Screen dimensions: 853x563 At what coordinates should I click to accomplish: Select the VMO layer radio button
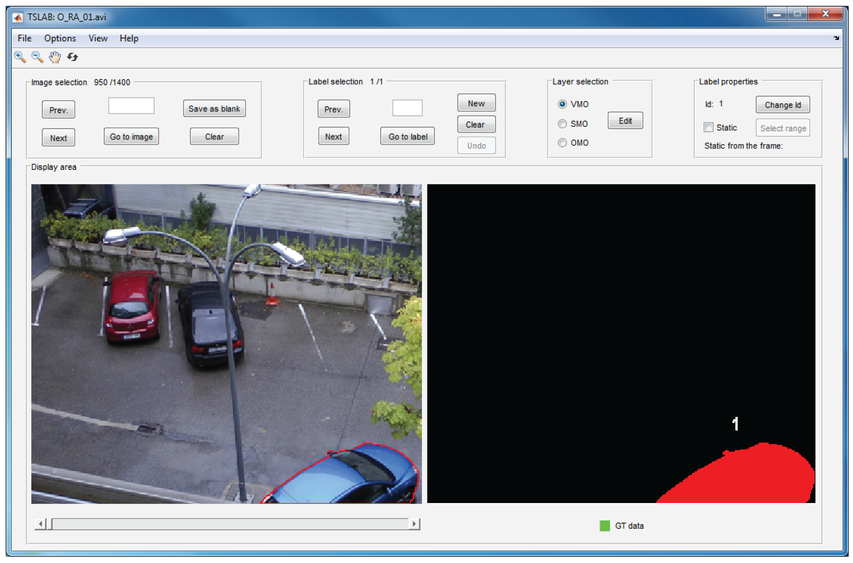(563, 104)
